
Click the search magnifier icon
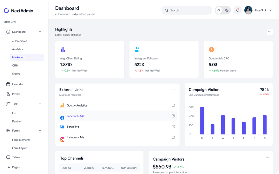tap(167, 10)
